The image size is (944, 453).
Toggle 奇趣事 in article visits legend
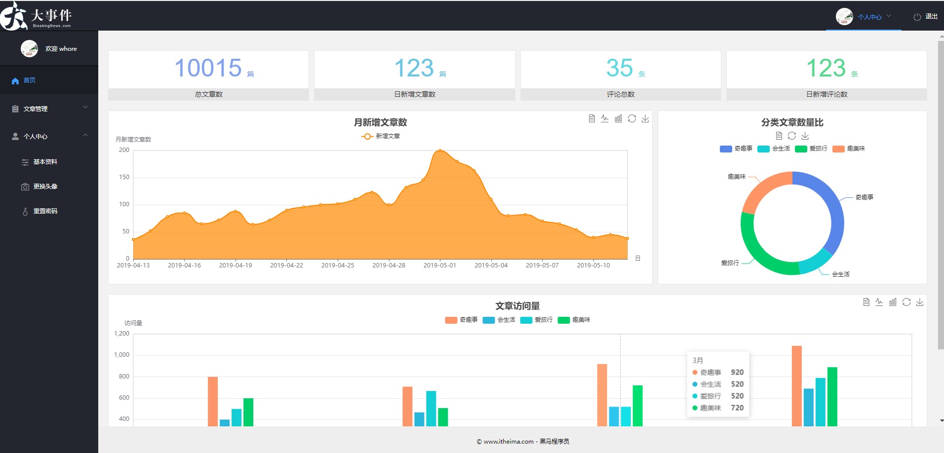461,320
